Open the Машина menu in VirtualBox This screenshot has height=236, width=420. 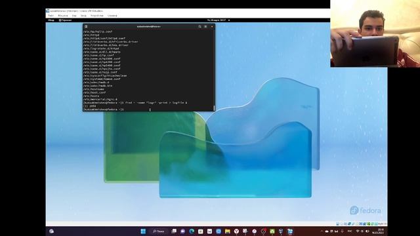[x=63, y=16]
